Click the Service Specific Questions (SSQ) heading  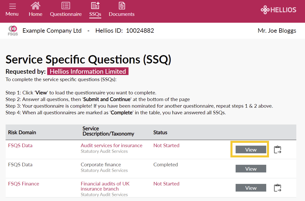[x=88, y=59]
